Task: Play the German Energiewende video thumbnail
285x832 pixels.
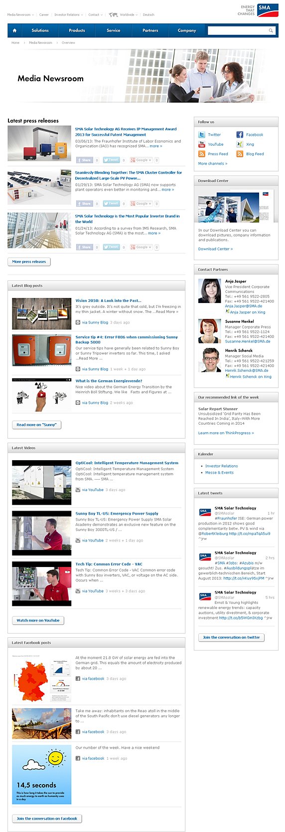Action: coord(41,395)
